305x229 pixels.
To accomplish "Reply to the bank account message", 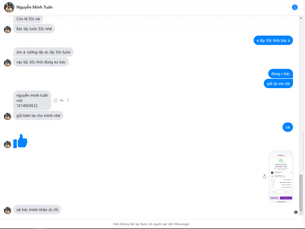I will coord(62,100).
